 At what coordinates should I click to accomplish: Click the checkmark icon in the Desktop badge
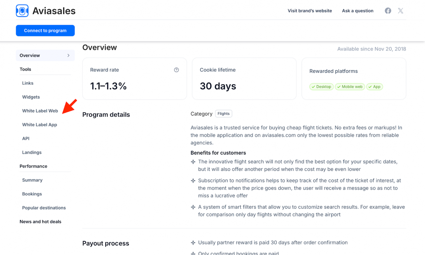coord(313,87)
